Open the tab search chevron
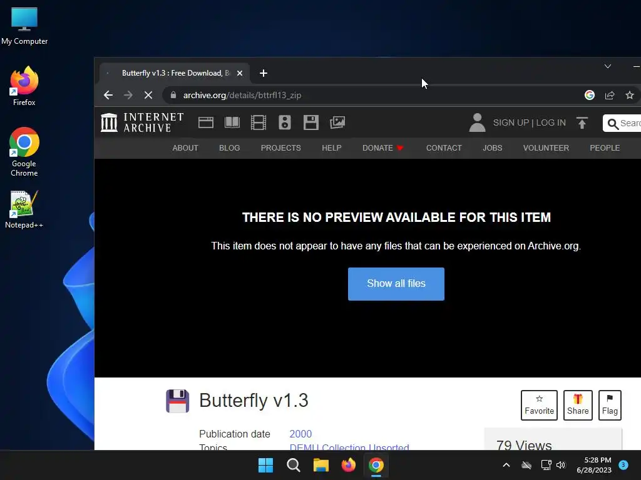Viewport: 641px width, 480px height. click(608, 66)
